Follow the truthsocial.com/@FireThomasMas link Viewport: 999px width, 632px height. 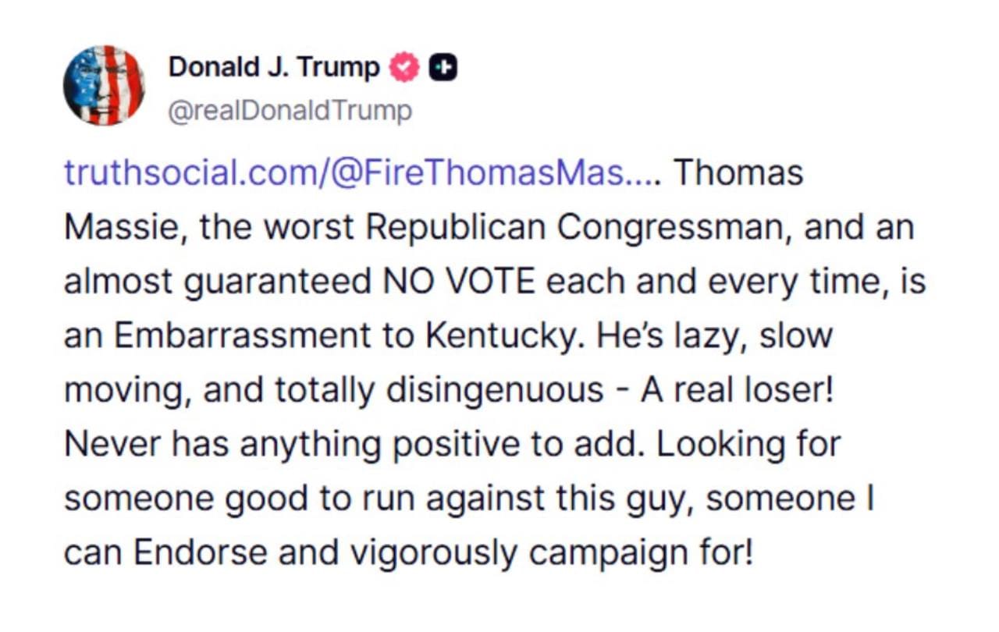coord(363,173)
